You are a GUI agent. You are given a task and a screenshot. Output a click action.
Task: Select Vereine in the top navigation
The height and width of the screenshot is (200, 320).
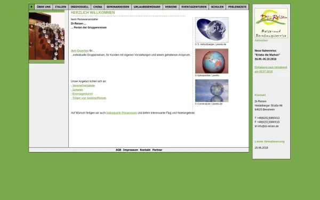coord(171,7)
